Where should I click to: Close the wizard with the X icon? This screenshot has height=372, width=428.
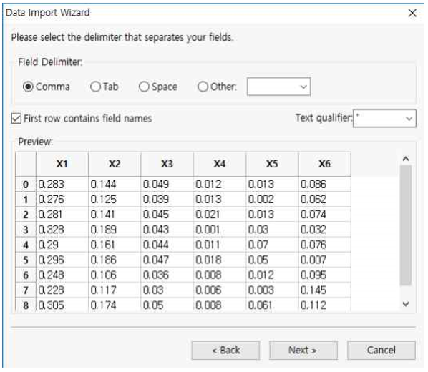412,13
